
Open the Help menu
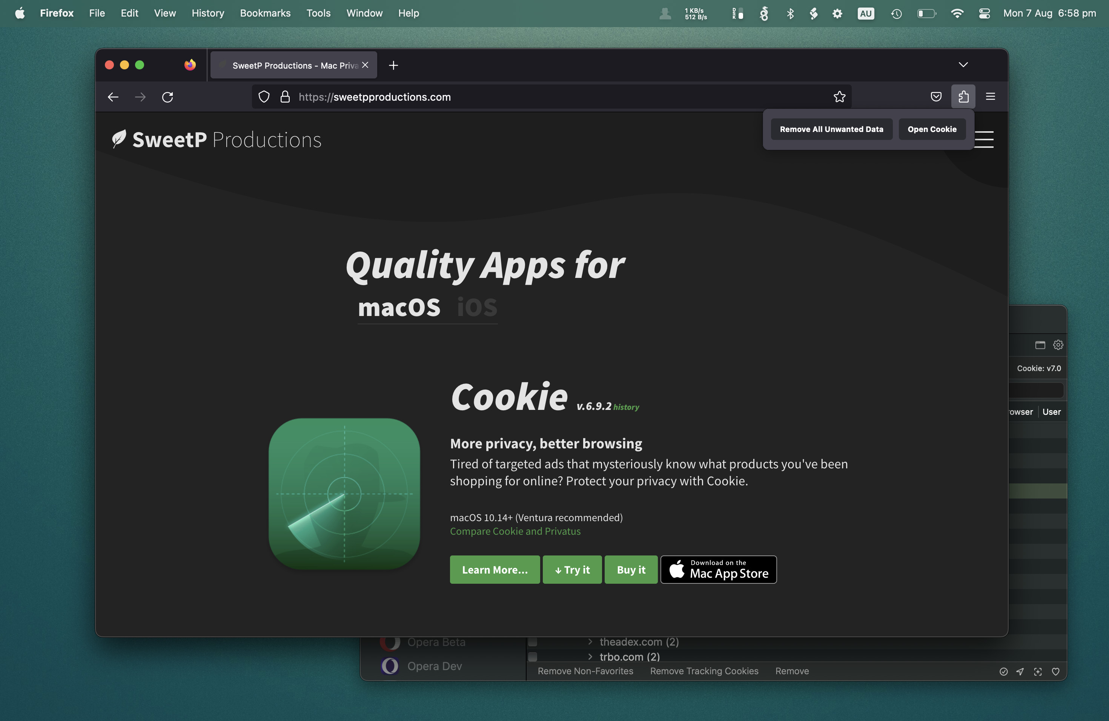point(408,13)
